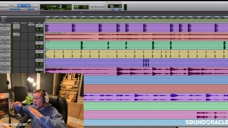Image resolution: width=228 pixels, height=128 pixels.
Task: Toggle input monitoring on the yellow fourth track
Action: tap(4, 52)
